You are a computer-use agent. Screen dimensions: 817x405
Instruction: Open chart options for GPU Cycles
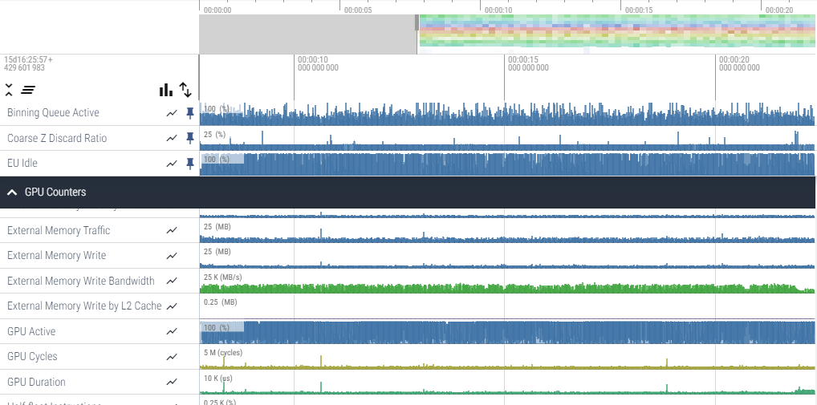(x=172, y=357)
